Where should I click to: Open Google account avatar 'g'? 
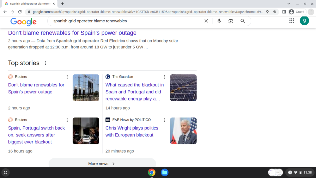(304, 21)
